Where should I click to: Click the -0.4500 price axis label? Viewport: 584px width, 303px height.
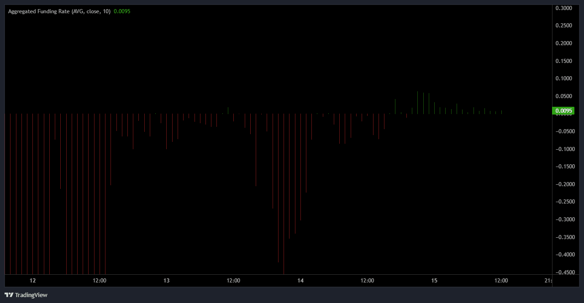pyautogui.click(x=563, y=272)
